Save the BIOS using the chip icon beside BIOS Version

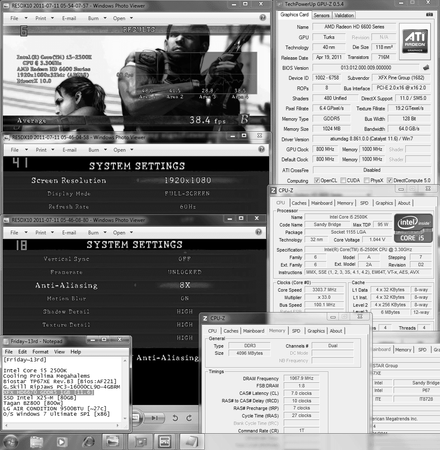coord(426,68)
